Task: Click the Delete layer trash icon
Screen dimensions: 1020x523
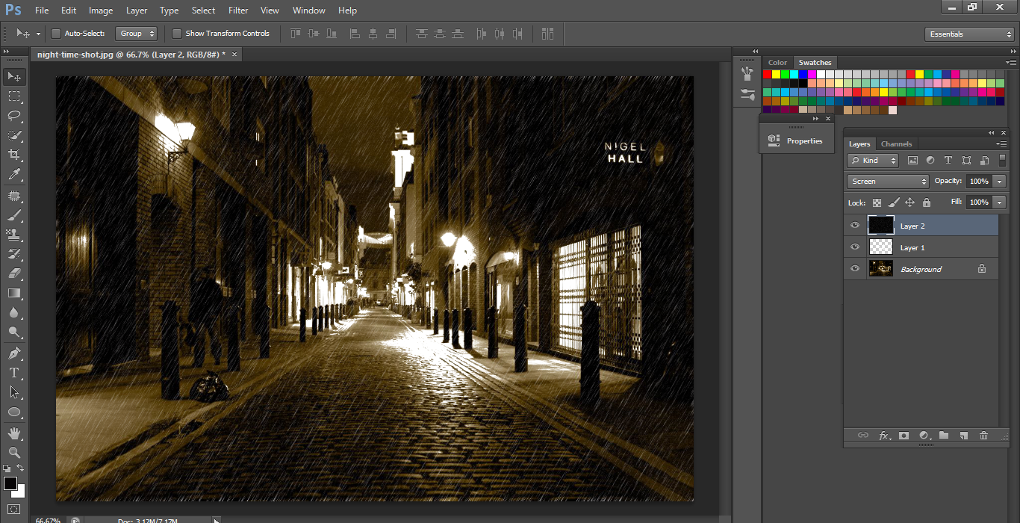Action: 983,435
